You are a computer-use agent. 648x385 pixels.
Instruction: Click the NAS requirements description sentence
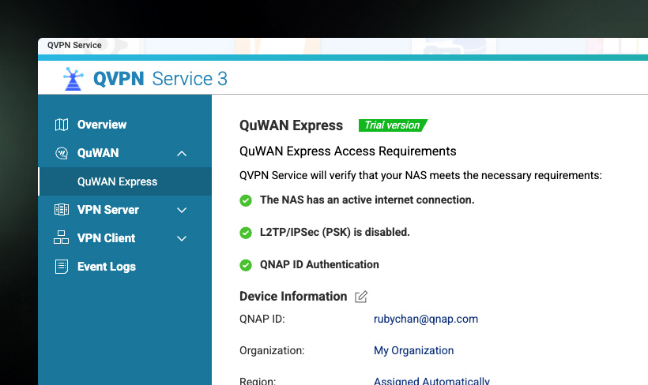420,175
